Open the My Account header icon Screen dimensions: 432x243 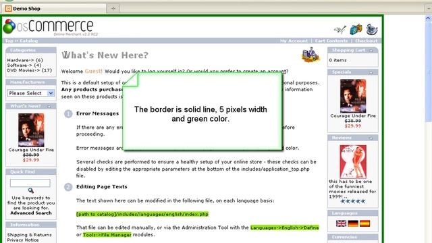(x=340, y=30)
